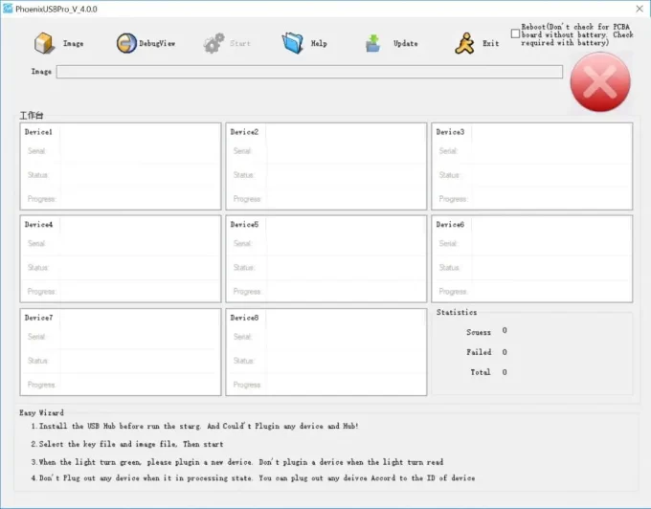Image resolution: width=651 pixels, height=509 pixels.
Task: Click the Update download icon
Action: [373, 43]
